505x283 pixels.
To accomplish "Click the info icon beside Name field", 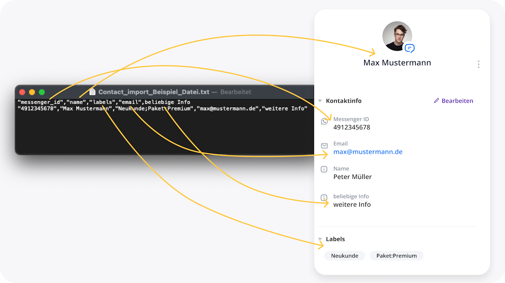I will pos(324,169).
